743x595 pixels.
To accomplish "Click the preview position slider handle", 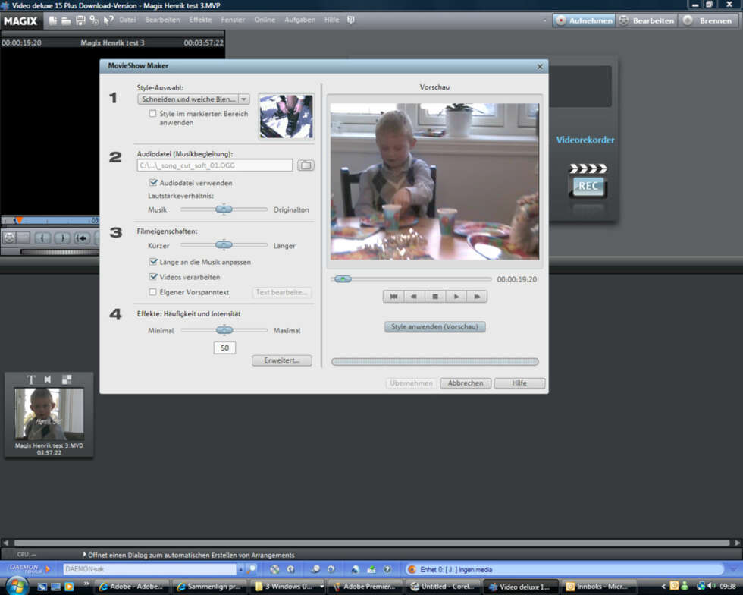I will point(342,279).
